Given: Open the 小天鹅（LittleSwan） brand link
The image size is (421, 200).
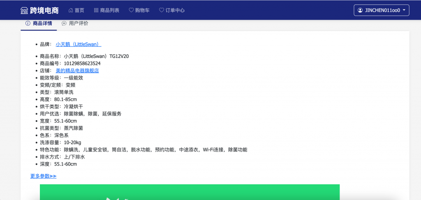Looking at the screenshot, I should tap(79, 44).
